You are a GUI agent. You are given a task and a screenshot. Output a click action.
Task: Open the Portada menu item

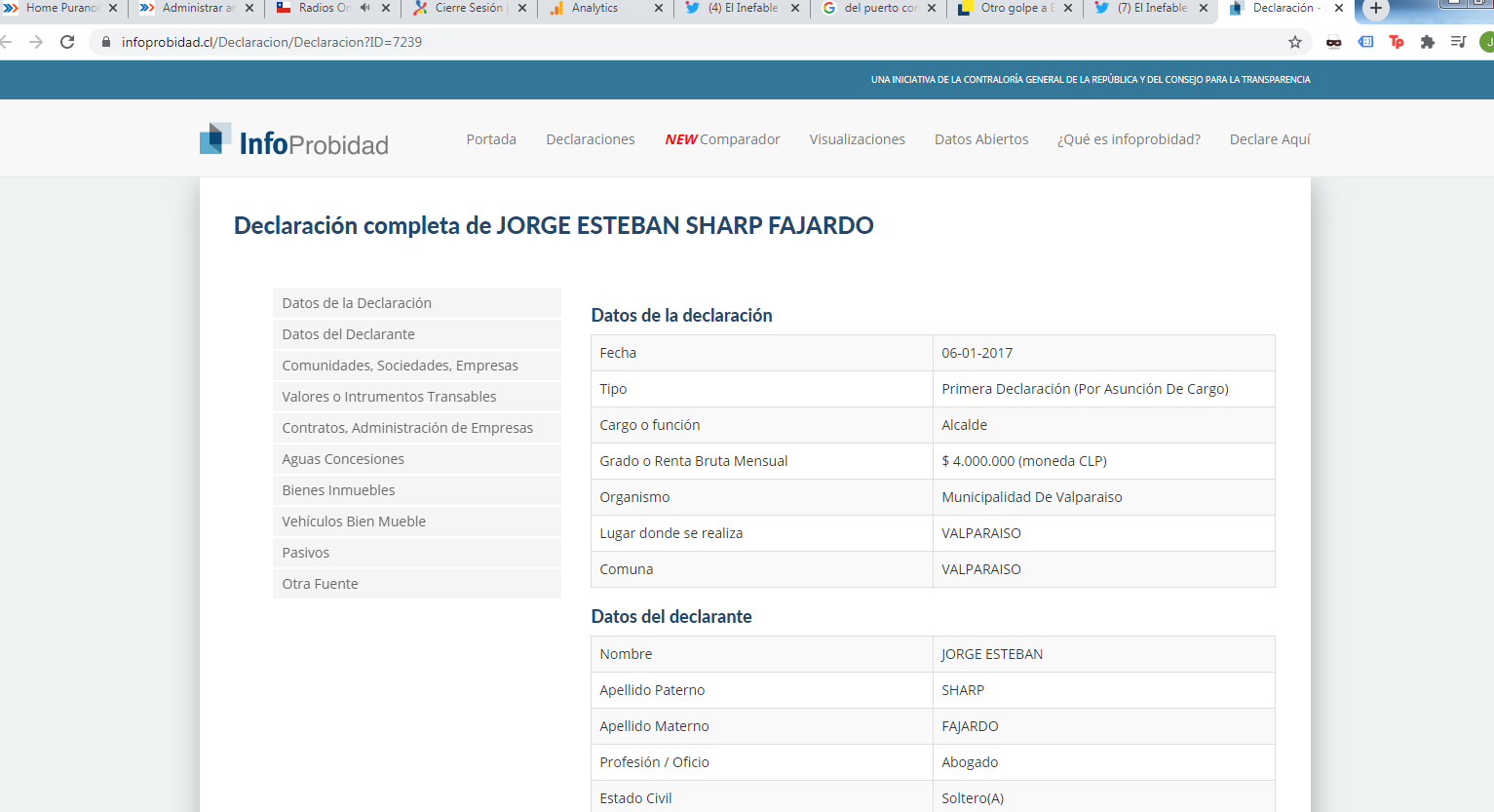491,139
